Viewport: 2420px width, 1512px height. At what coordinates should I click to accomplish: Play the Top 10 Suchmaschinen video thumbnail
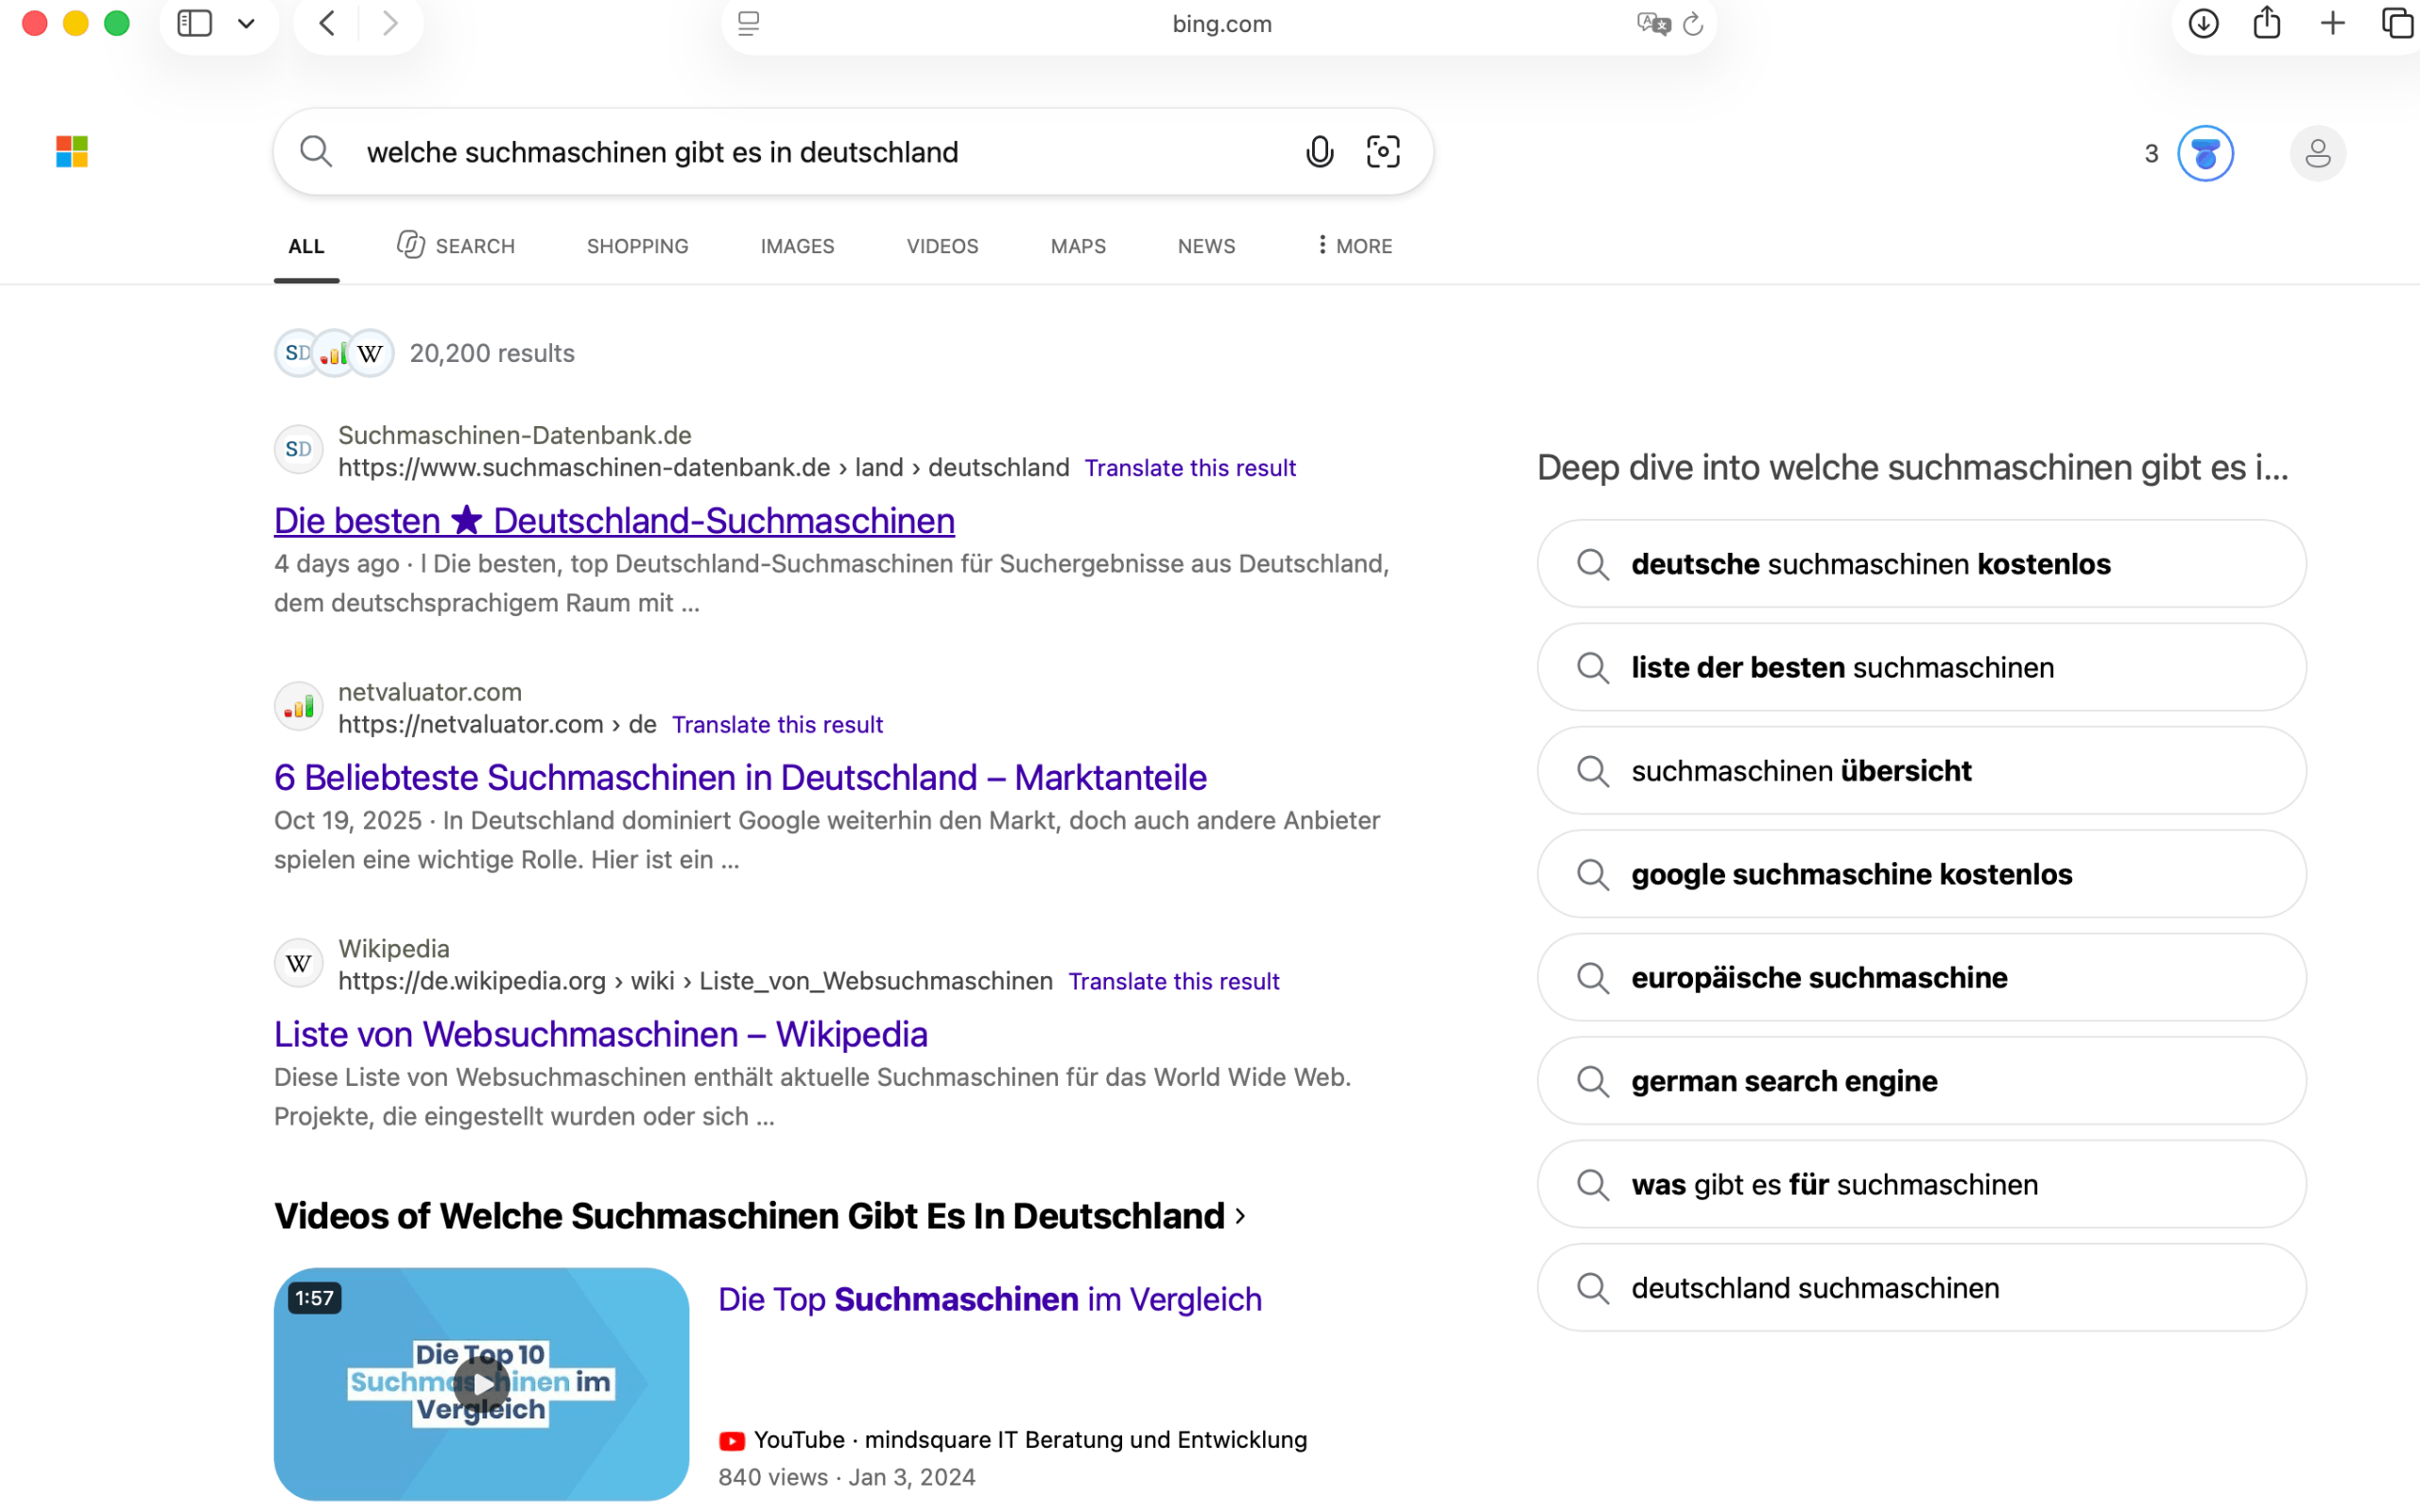pyautogui.click(x=481, y=1384)
